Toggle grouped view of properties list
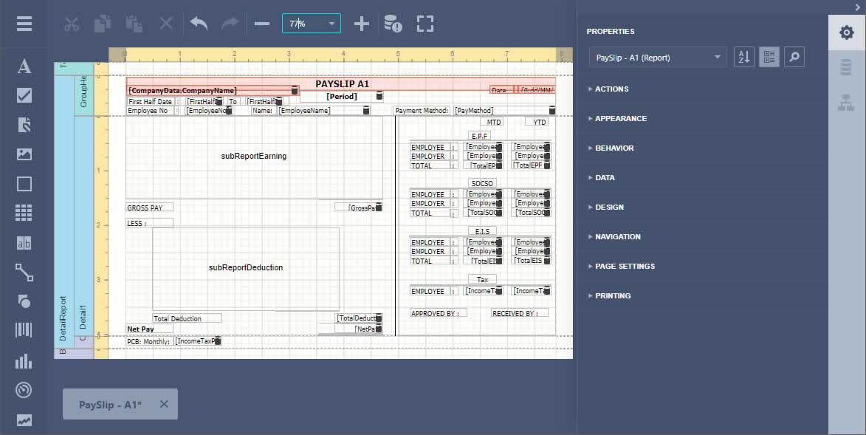 (769, 56)
